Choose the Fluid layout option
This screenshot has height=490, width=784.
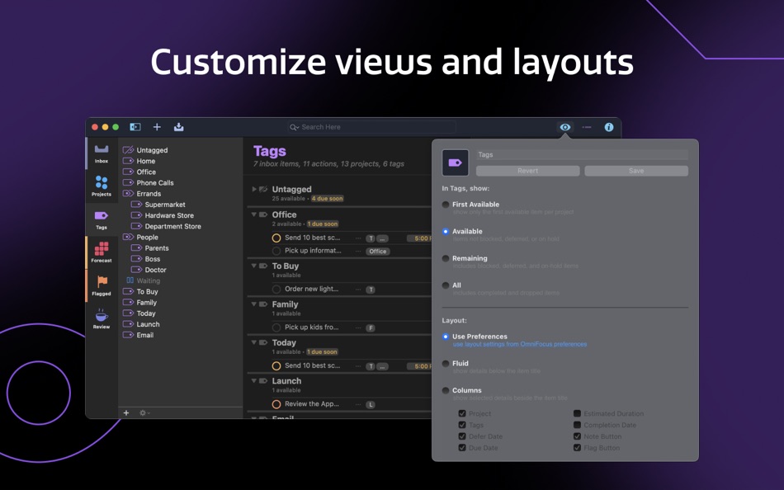click(446, 364)
